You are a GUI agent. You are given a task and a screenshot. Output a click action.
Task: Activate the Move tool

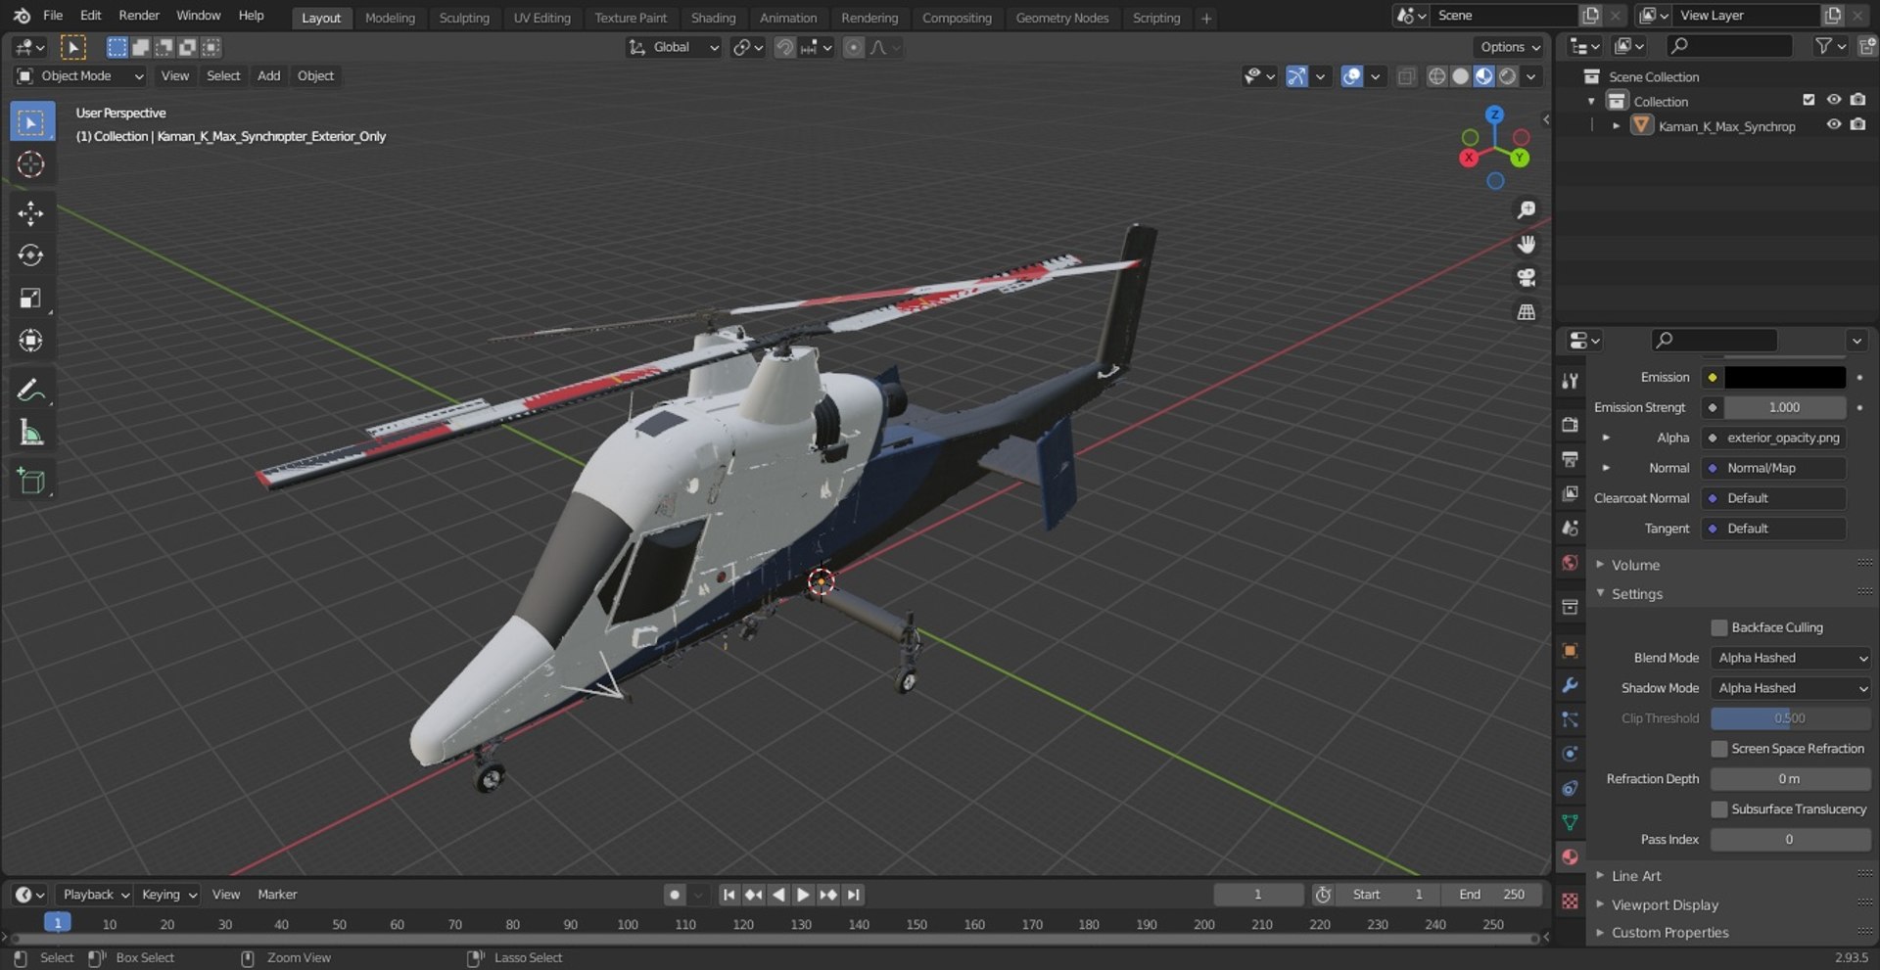31,213
